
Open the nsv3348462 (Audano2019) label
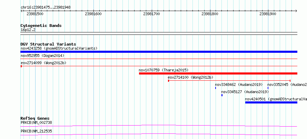tap(239, 85)
